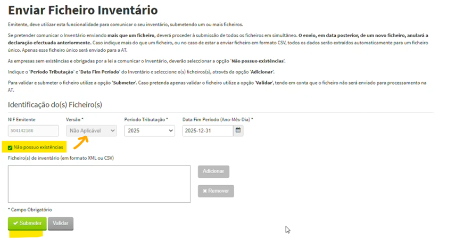Image resolution: width=464 pixels, height=239 pixels.
Task: Click the Submeter button
Action: 27,224
